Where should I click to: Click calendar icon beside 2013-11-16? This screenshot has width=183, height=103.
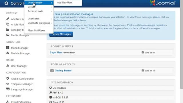click(x=143, y=71)
